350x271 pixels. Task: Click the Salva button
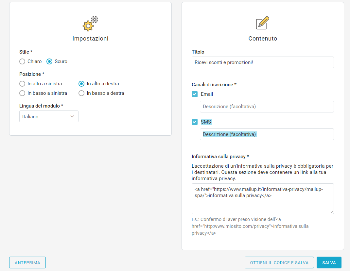point(329,263)
